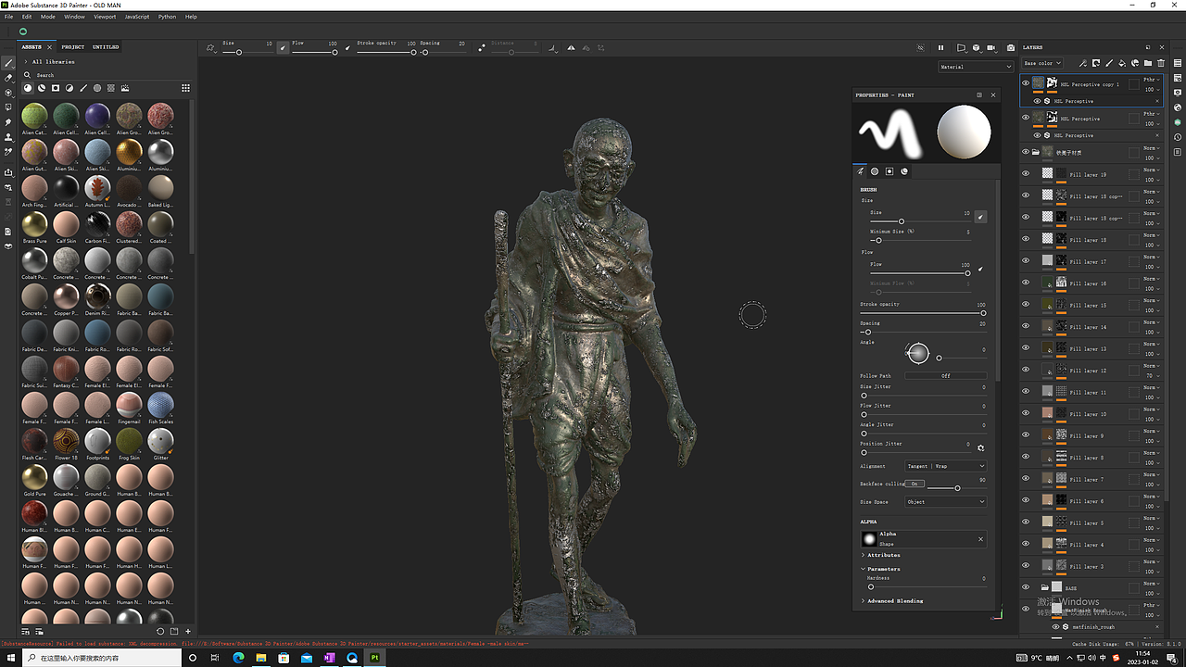Adjust the Stroke opacity slider in properties
Viewport: 1186px width, 667px height.
923,313
